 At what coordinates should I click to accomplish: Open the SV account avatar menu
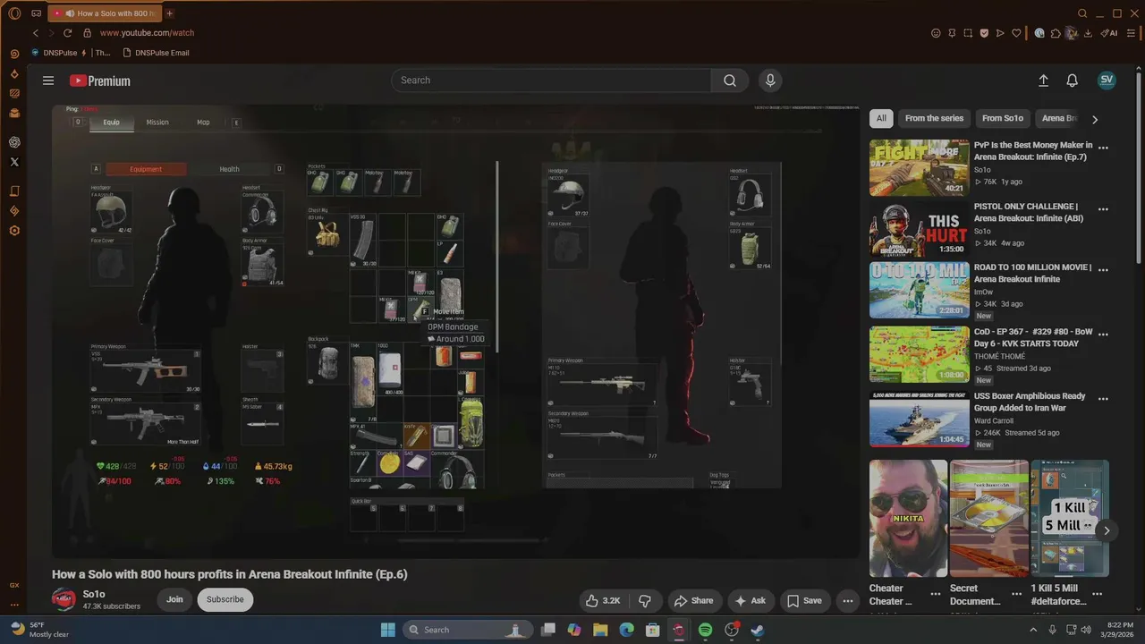point(1107,80)
